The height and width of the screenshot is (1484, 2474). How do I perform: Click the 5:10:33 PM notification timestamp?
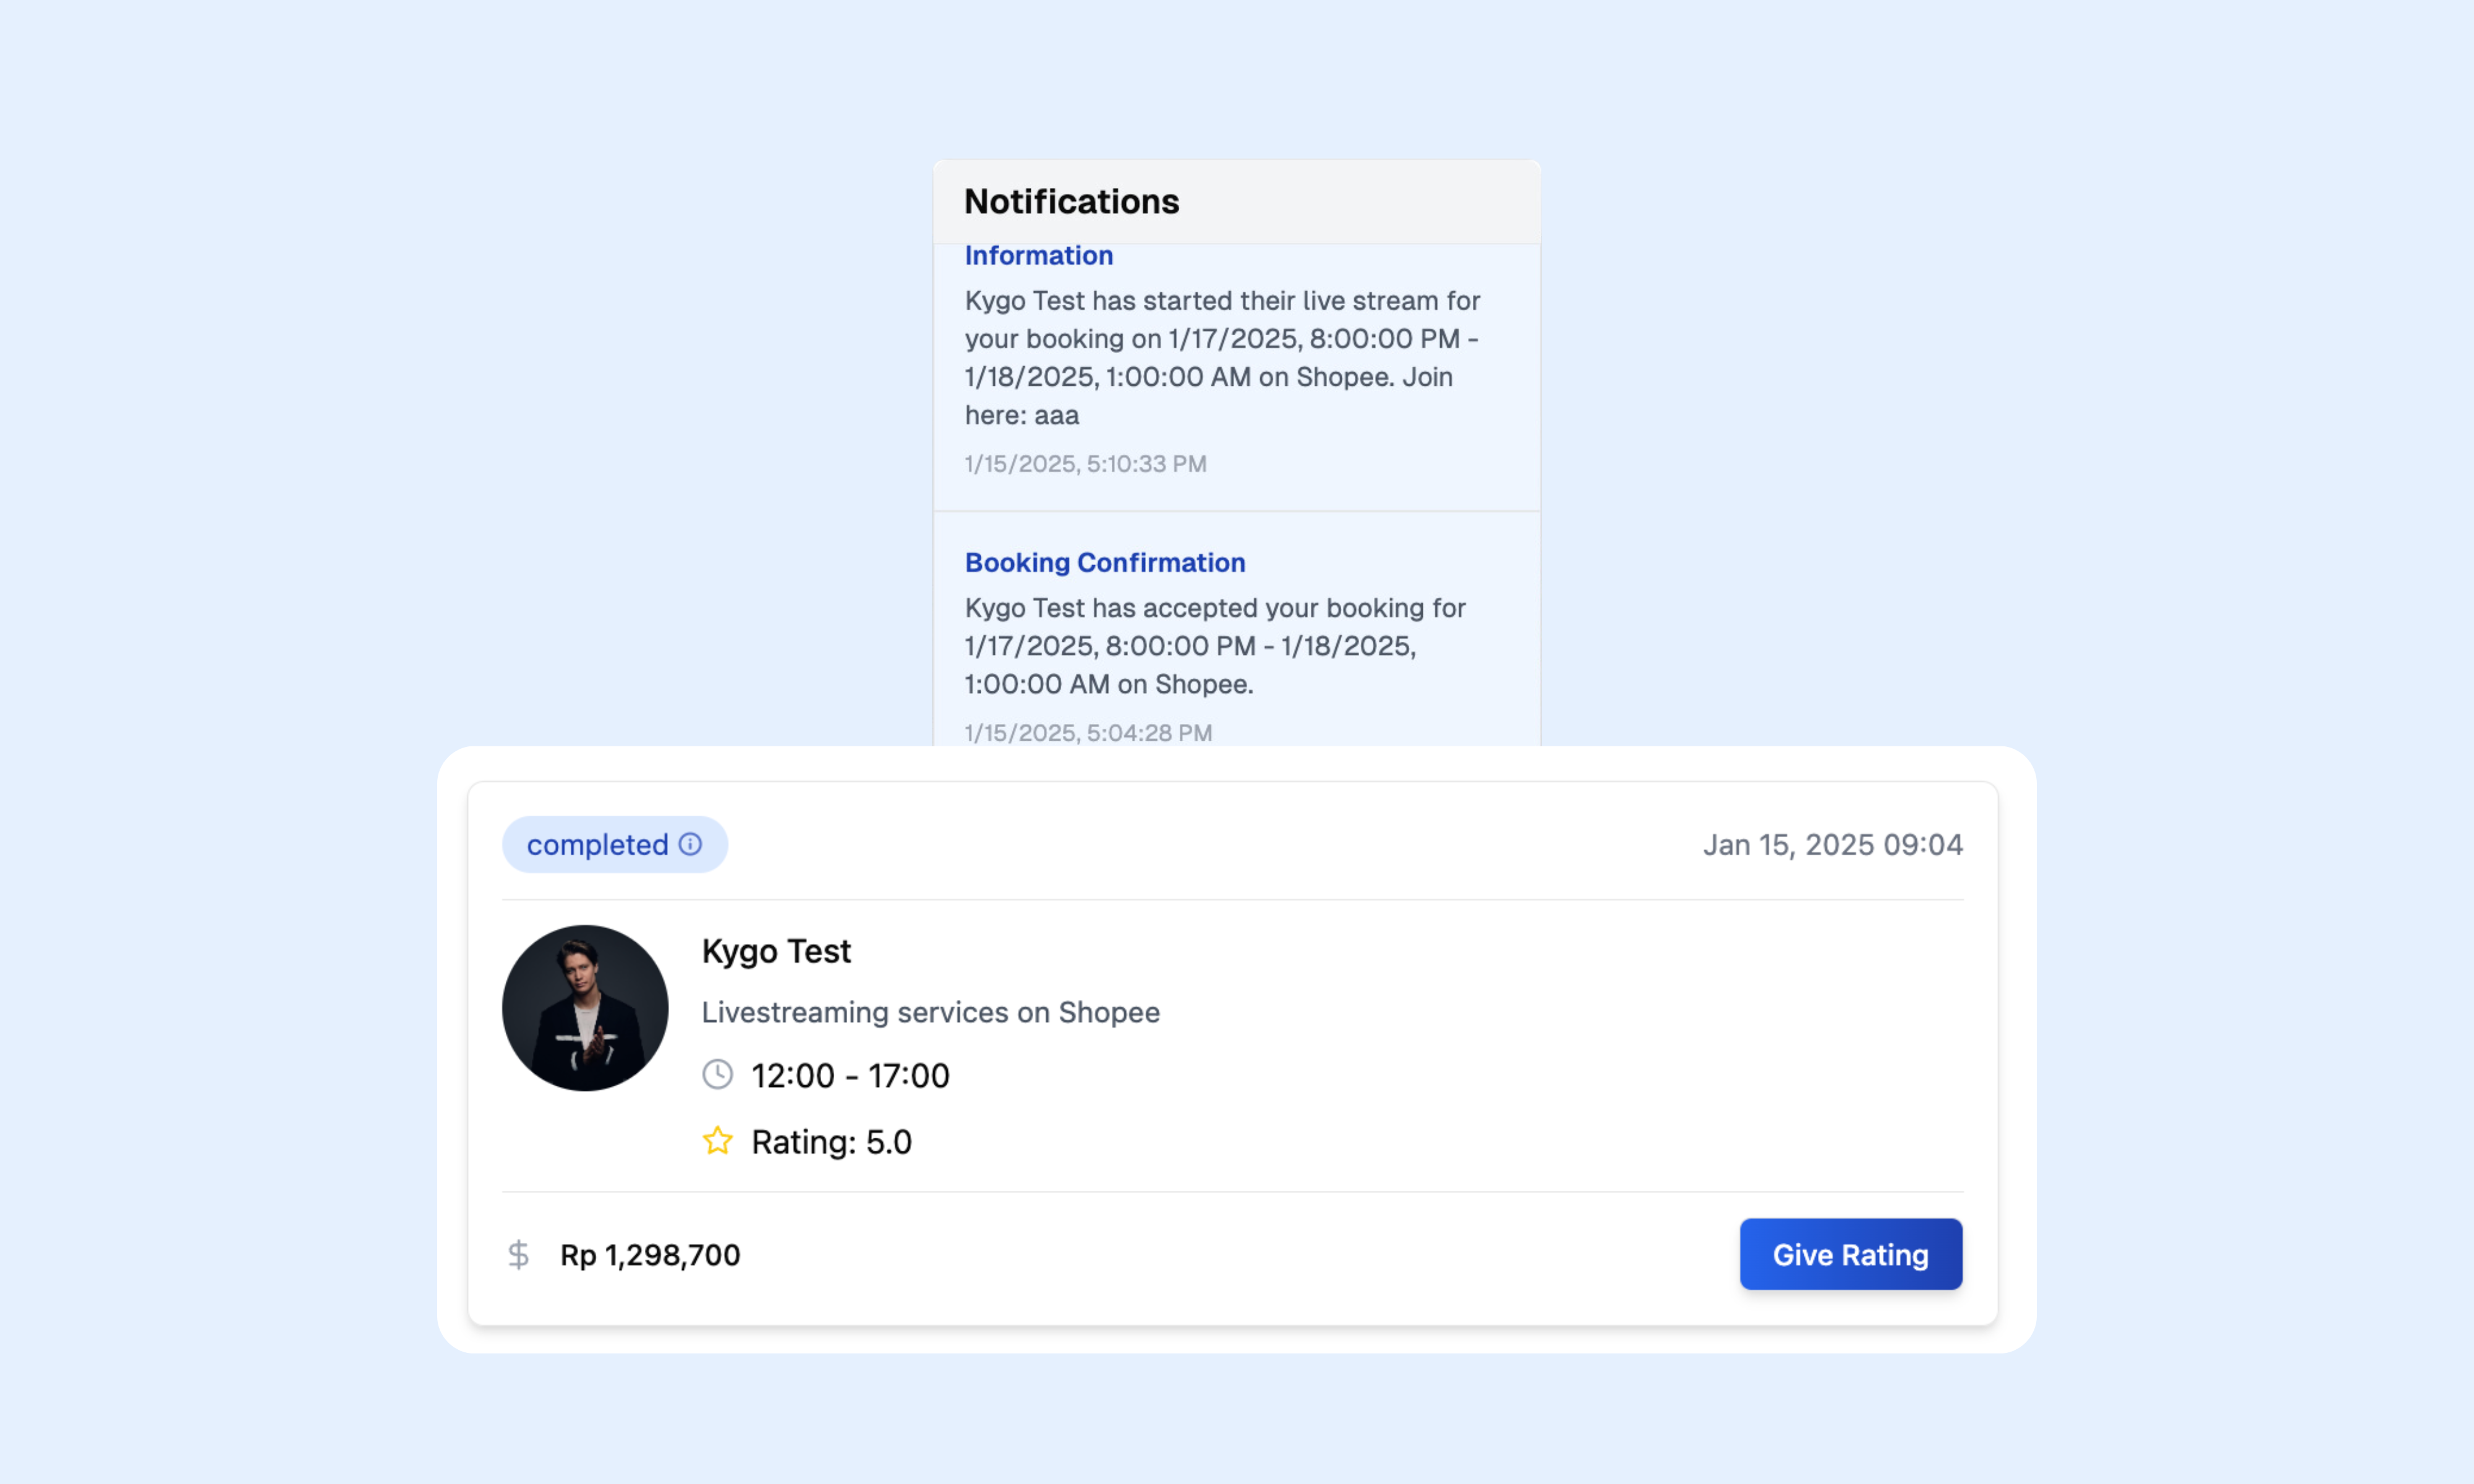(x=1085, y=464)
